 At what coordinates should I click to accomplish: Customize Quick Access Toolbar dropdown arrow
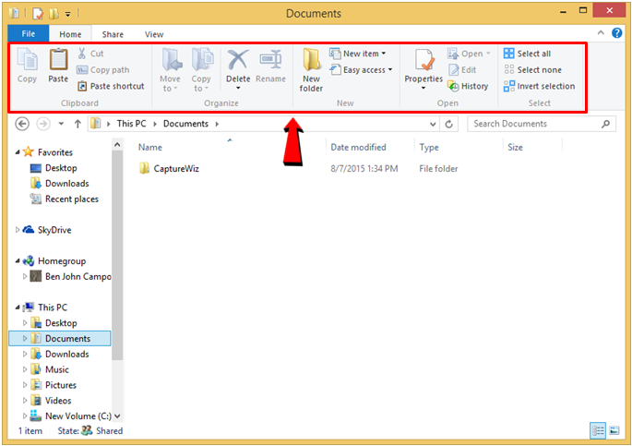(68, 14)
